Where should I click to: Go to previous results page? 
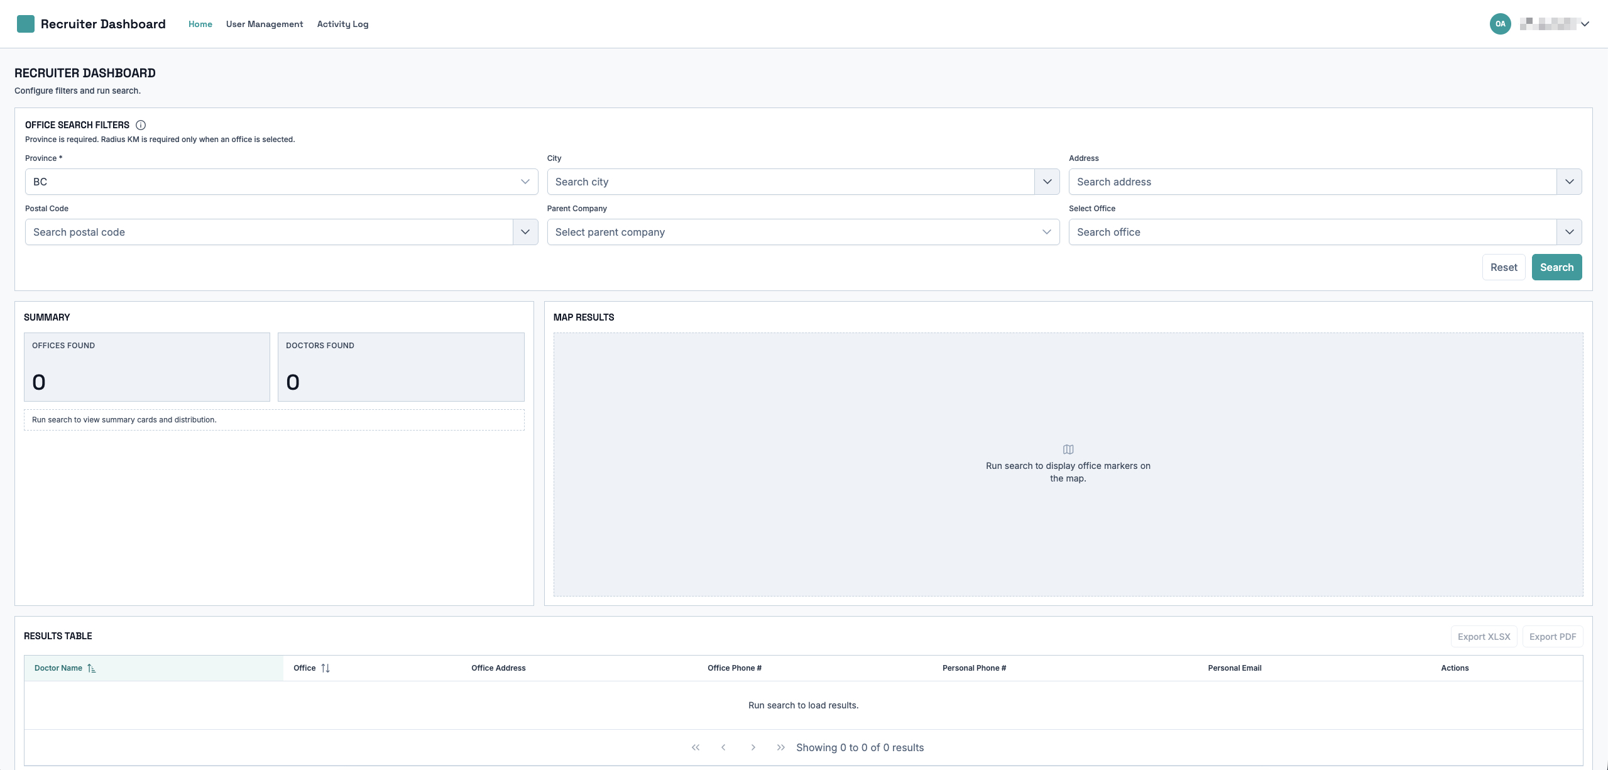[x=723, y=747]
